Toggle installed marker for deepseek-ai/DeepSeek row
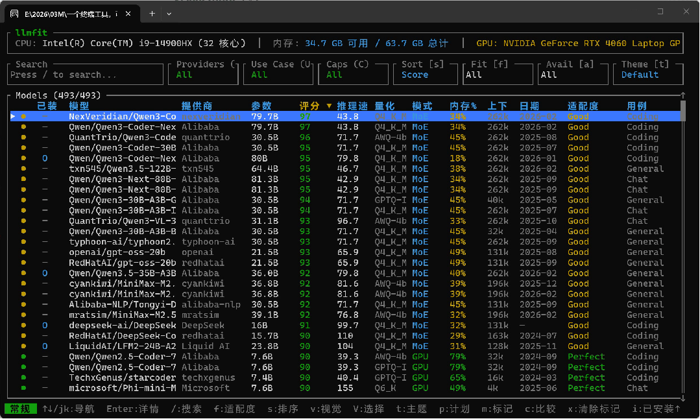This screenshot has width=700, height=419. (45, 326)
